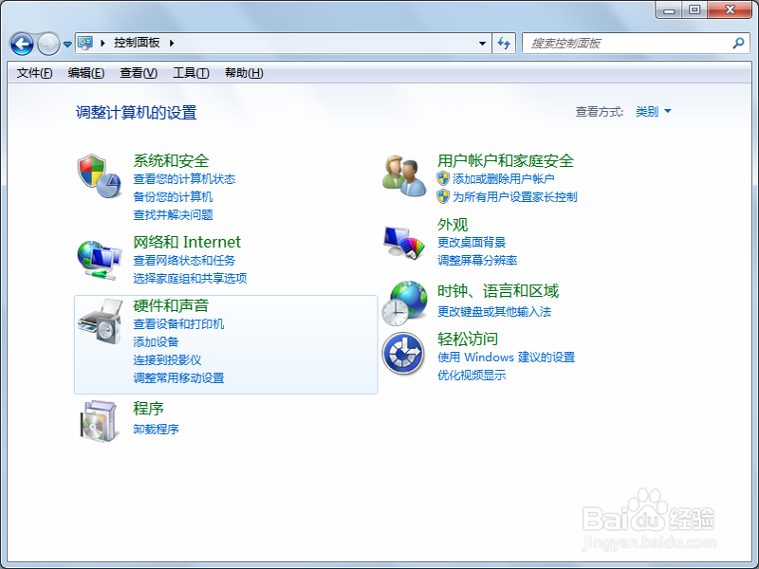Viewport: 759px width, 569px height.
Task: Expand breadcrumb arrow after 控制面板
Action: coord(172,43)
